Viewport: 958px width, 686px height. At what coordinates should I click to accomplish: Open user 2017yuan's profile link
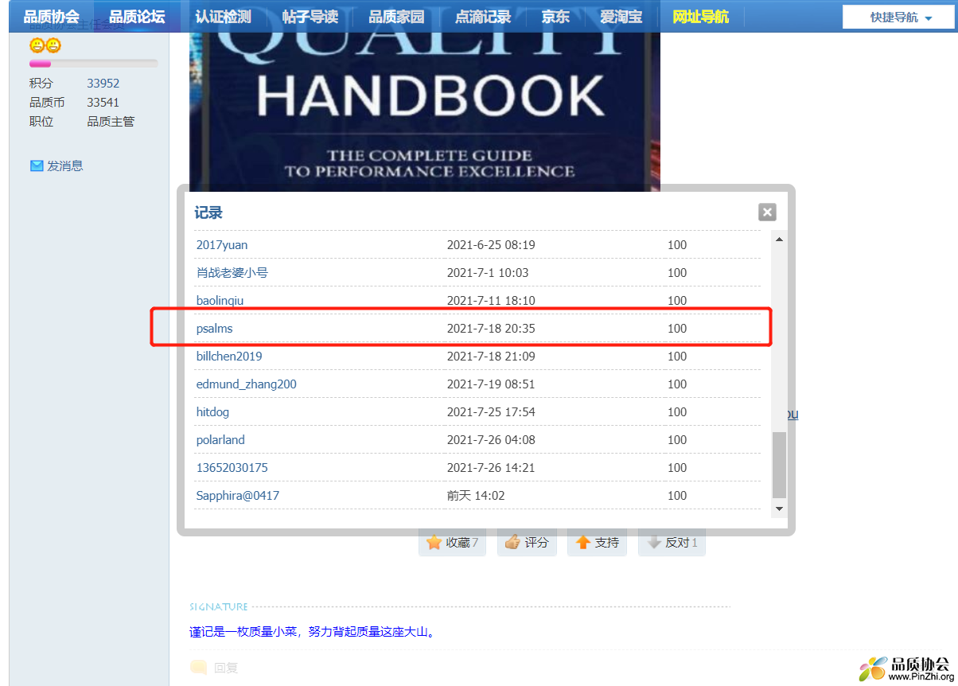pyautogui.click(x=222, y=245)
